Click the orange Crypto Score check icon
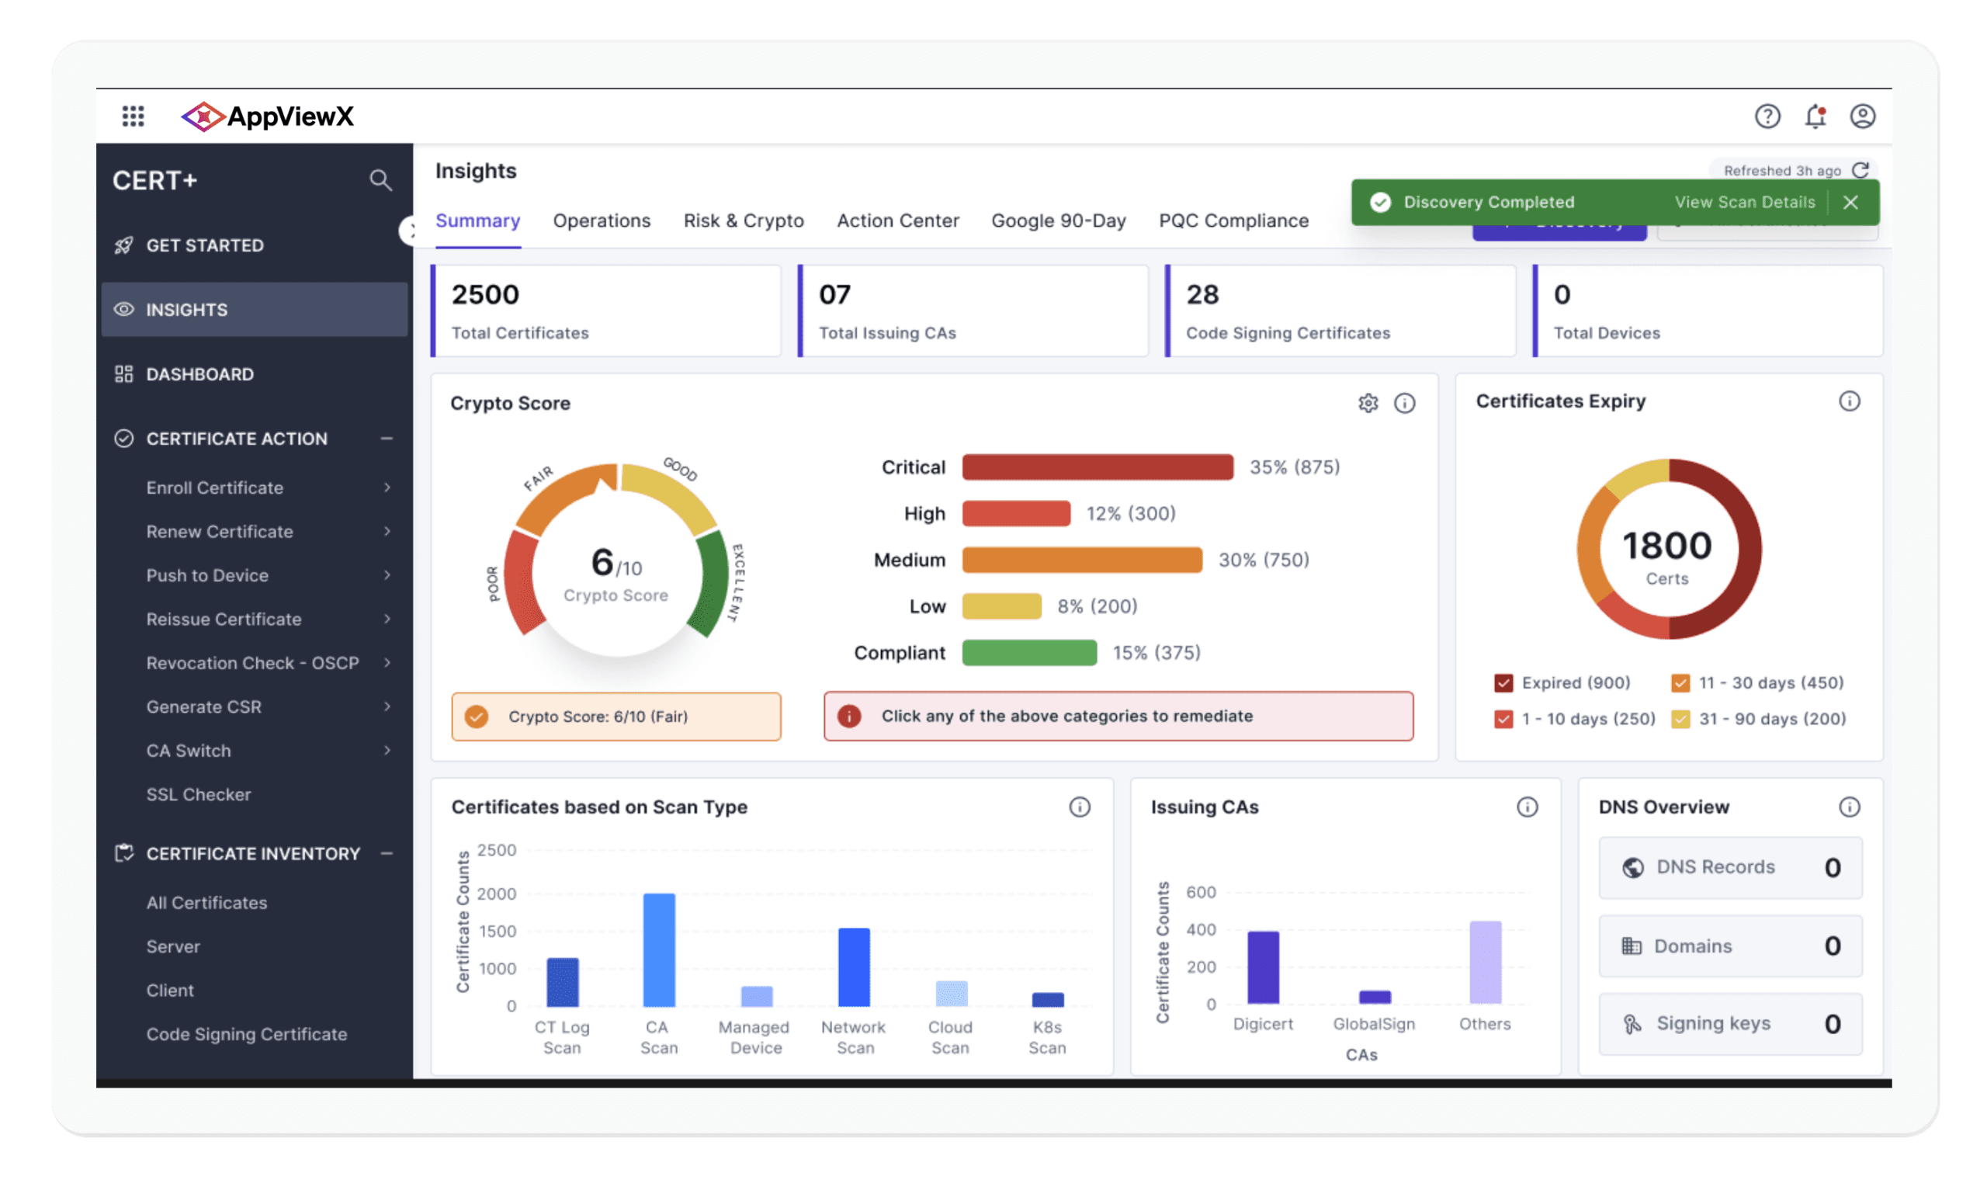Viewport: 1987px width, 1180px height. [x=476, y=717]
